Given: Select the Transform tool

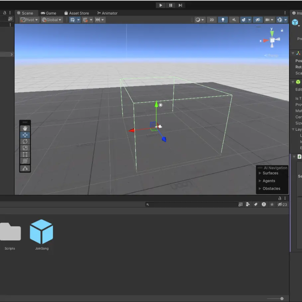Looking at the screenshot, I should 25,161.
